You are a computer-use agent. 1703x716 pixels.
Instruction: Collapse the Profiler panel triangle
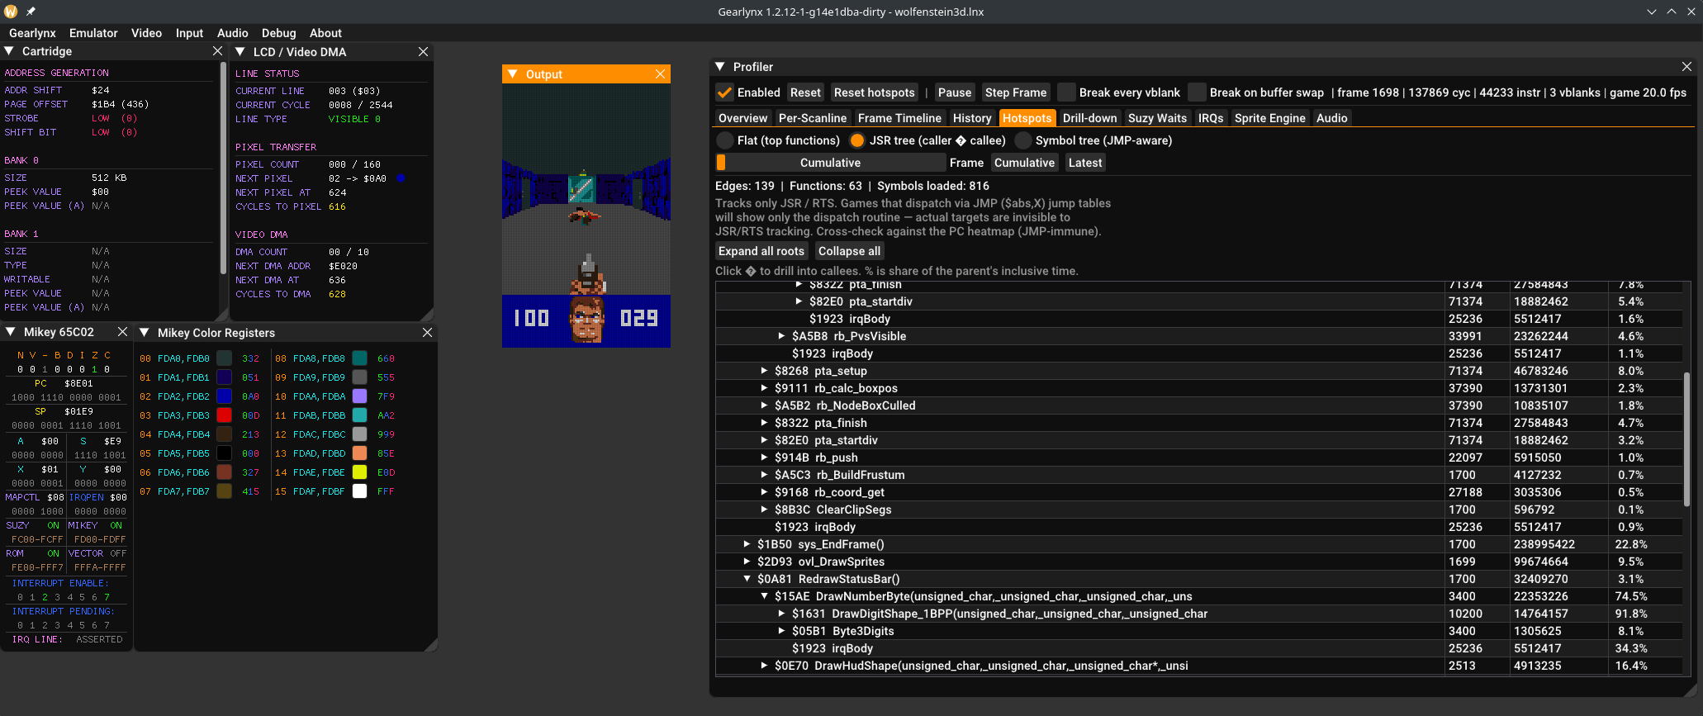(720, 66)
